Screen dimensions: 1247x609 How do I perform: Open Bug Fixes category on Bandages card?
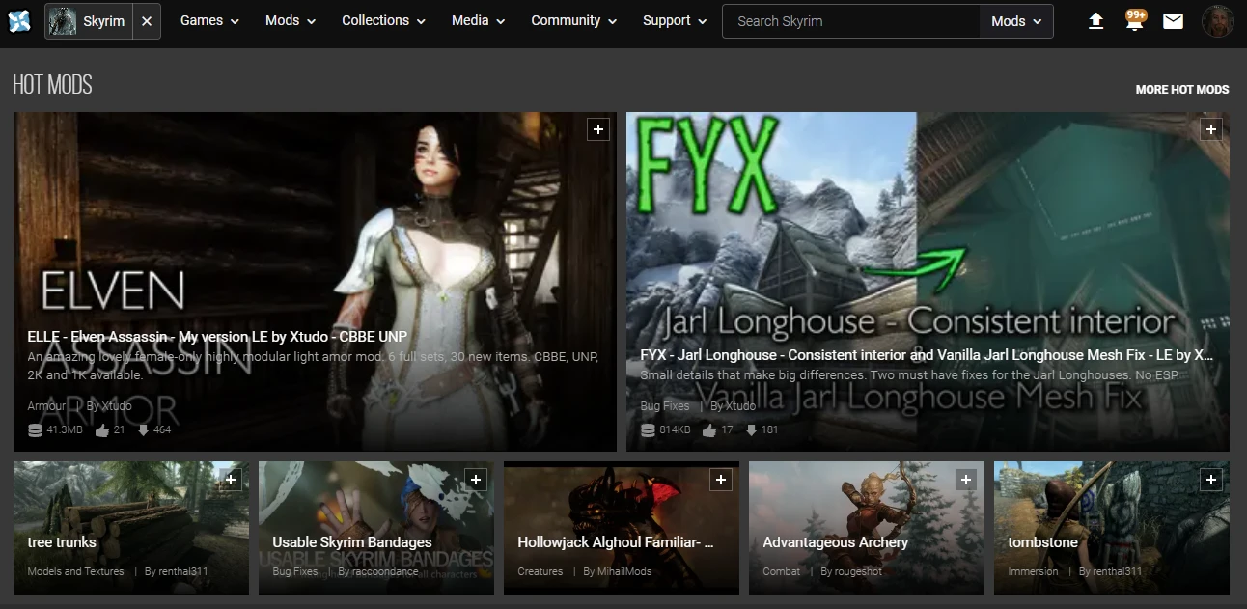tap(295, 571)
